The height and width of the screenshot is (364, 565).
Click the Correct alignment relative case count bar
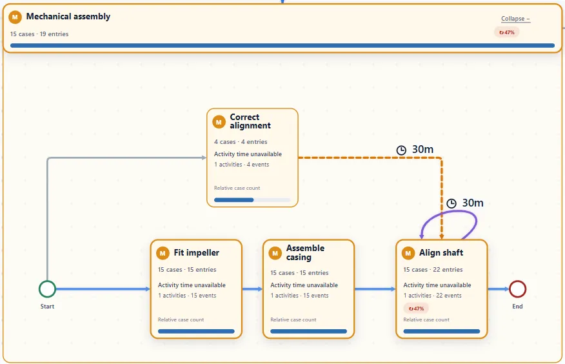pyautogui.click(x=252, y=199)
